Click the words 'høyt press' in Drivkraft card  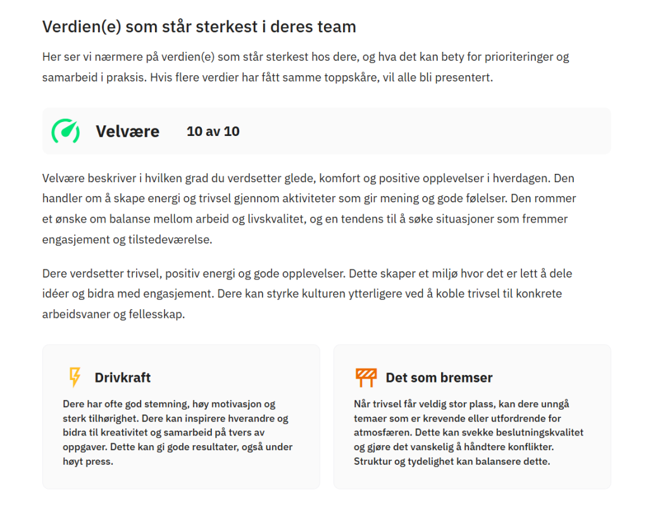coord(87,461)
